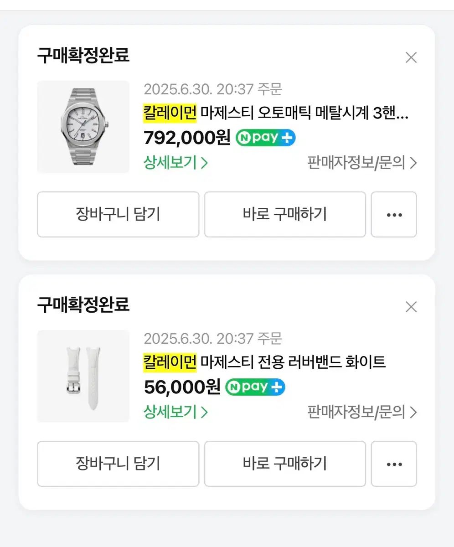Open more options for the watch order
454x547 pixels.
(x=394, y=215)
